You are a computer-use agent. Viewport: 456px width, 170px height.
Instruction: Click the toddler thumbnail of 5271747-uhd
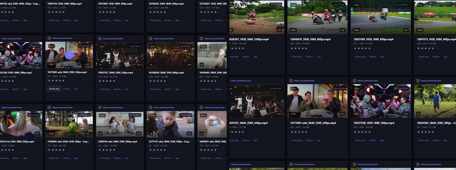[x=170, y=124]
